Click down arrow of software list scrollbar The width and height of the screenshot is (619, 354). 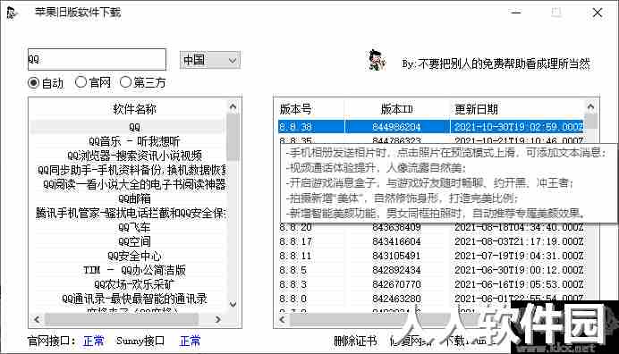233,304
